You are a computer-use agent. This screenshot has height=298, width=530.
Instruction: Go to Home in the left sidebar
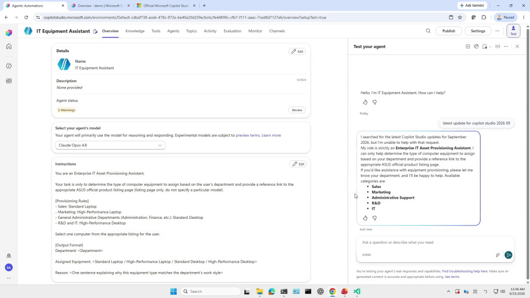point(9,46)
